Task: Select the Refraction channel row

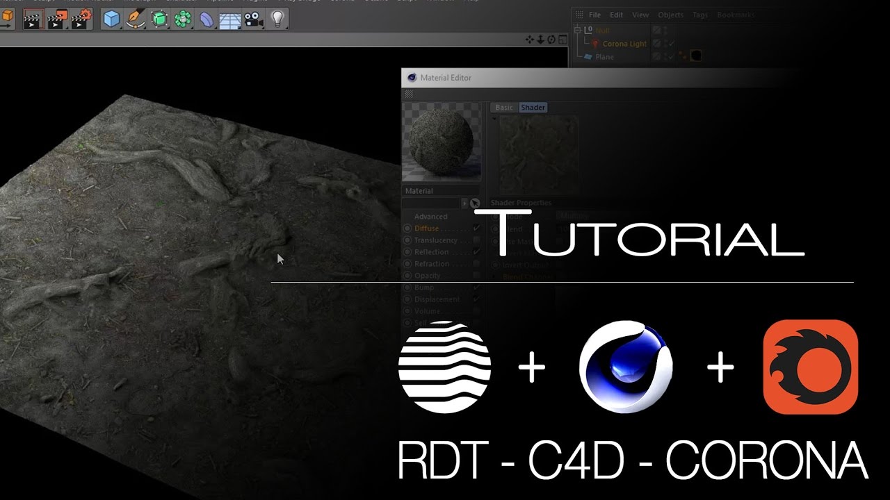Action: click(x=442, y=264)
